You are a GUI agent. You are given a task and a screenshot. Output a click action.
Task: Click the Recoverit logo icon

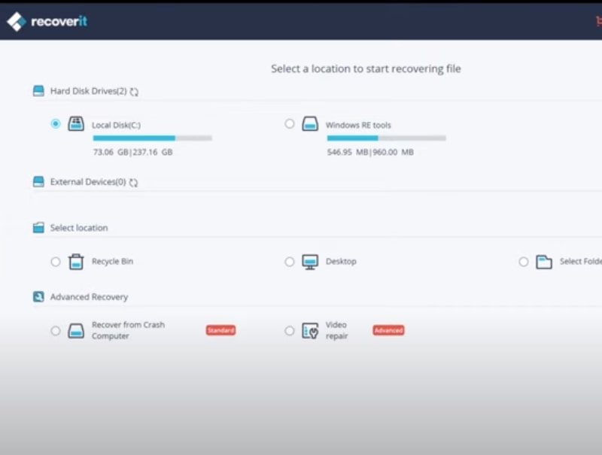click(17, 22)
